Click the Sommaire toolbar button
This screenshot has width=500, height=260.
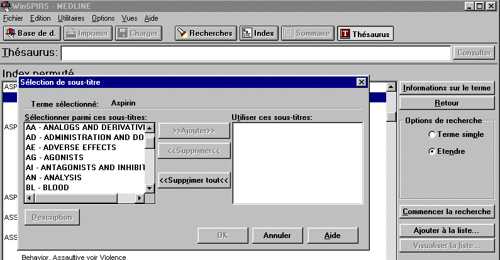pos(308,33)
